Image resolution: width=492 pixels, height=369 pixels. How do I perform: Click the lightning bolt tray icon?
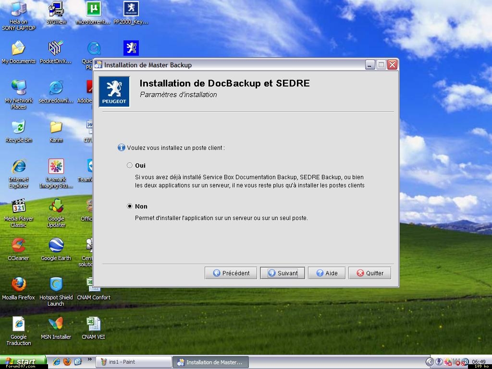coord(439,362)
